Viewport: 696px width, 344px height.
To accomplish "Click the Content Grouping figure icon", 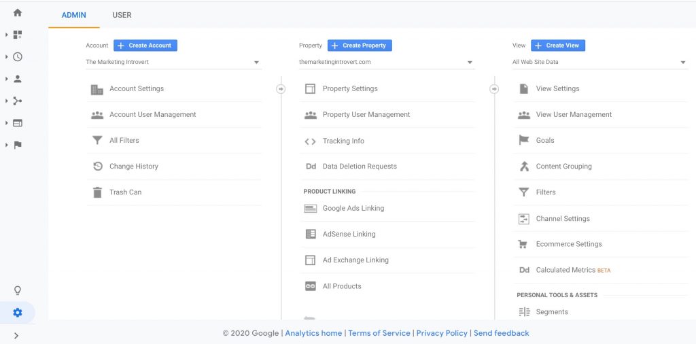I will pos(524,167).
